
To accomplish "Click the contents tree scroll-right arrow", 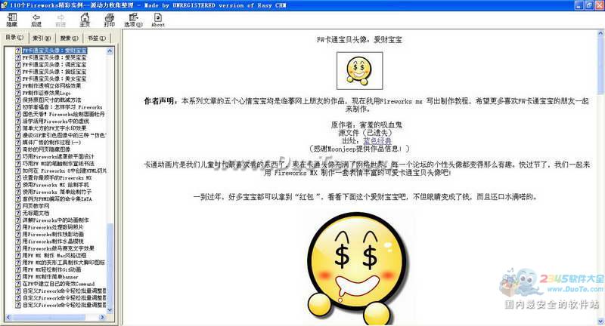I will pyautogui.click(x=103, y=317).
